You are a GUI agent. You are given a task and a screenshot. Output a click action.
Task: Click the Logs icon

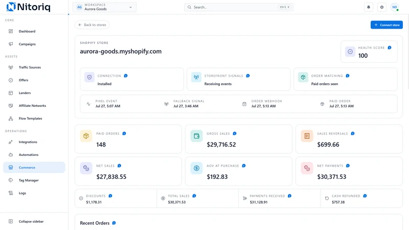(x=11, y=193)
